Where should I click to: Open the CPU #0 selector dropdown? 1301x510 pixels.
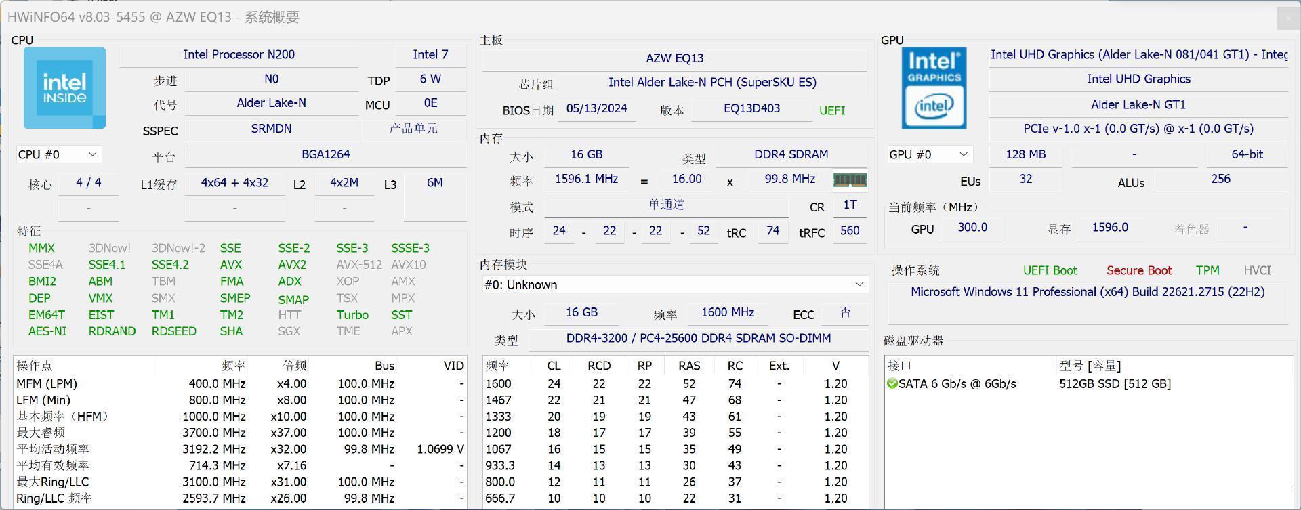click(x=58, y=154)
